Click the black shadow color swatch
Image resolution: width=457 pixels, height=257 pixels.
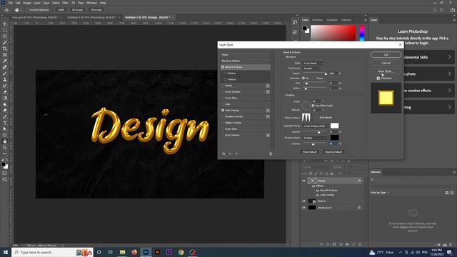pyautogui.click(x=334, y=138)
